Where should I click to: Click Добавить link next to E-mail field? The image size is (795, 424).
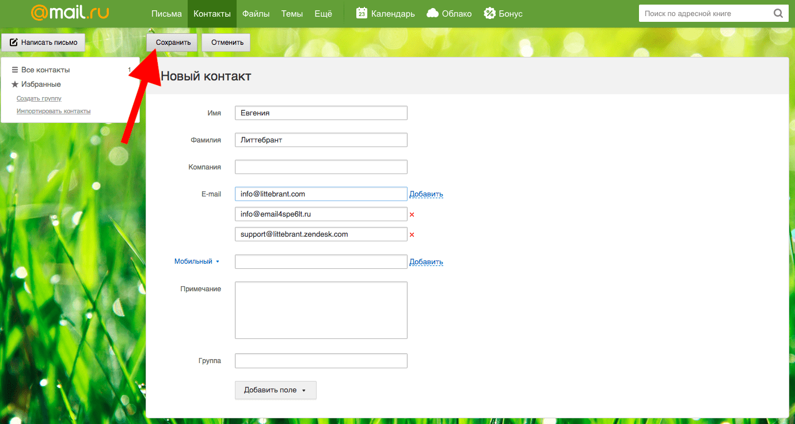point(426,194)
